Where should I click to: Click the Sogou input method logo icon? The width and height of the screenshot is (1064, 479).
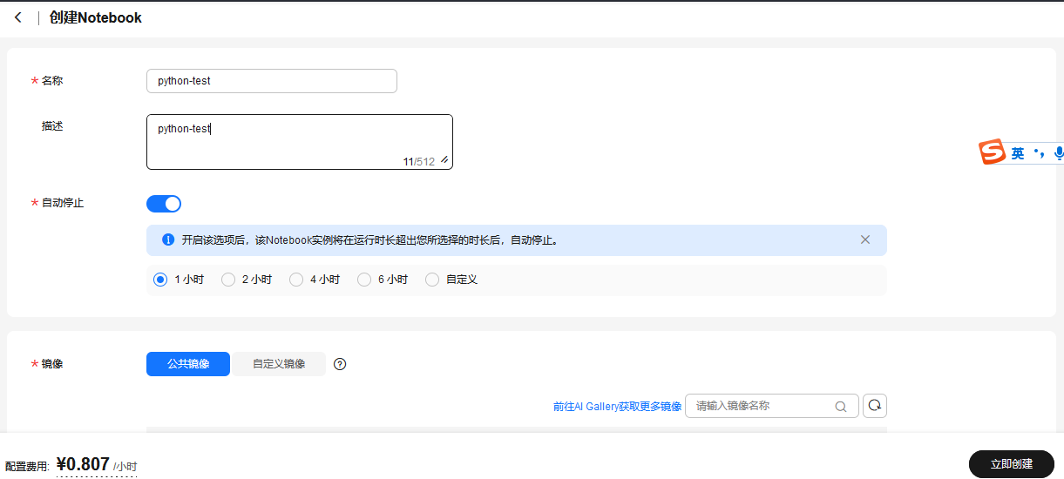point(993,153)
